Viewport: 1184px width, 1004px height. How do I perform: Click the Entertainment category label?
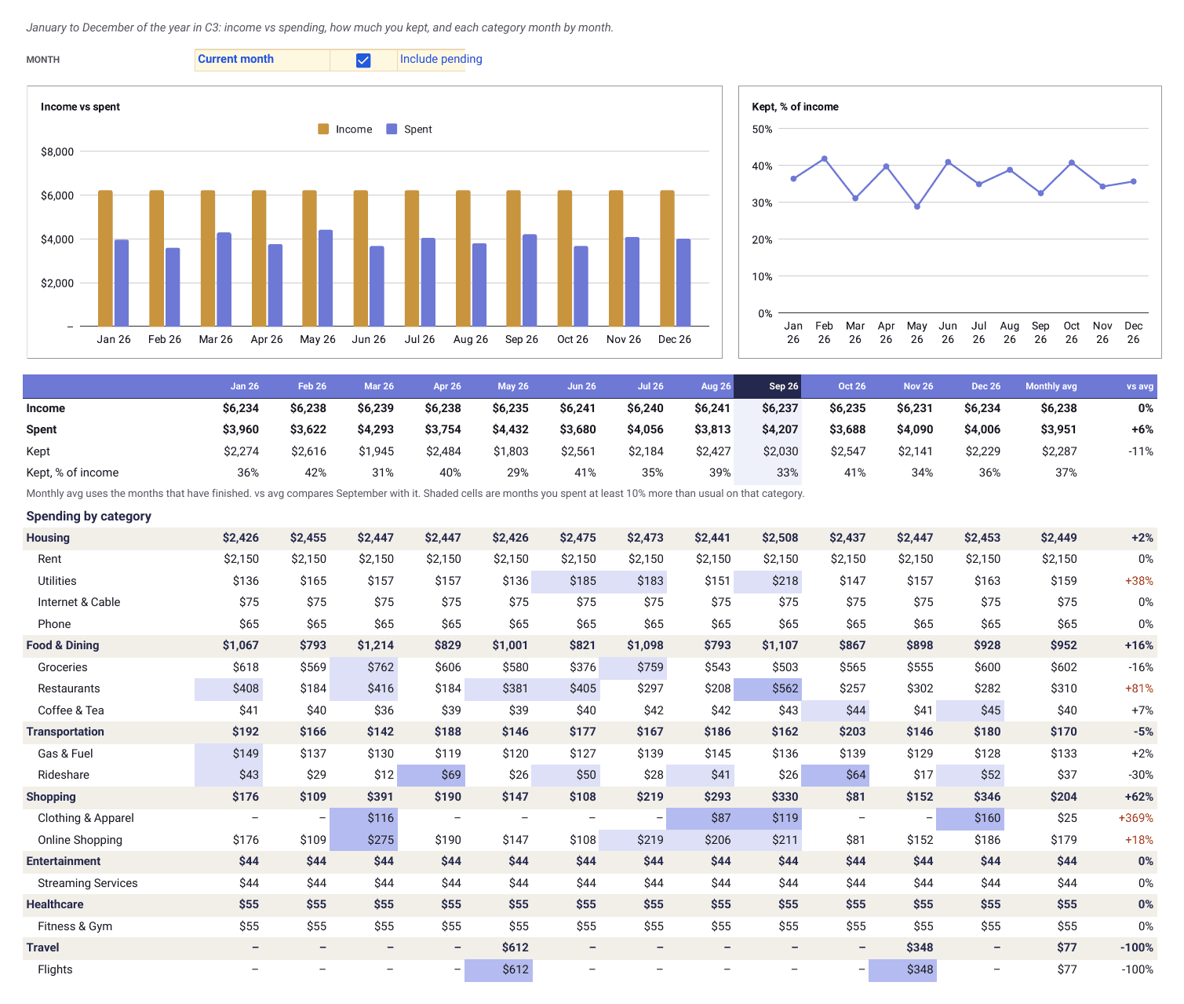(64, 861)
